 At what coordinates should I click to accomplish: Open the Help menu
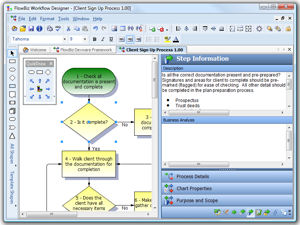(97, 19)
